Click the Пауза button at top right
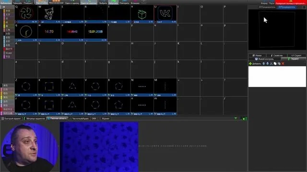The width and height of the screenshot is (307, 172). tap(272, 2)
